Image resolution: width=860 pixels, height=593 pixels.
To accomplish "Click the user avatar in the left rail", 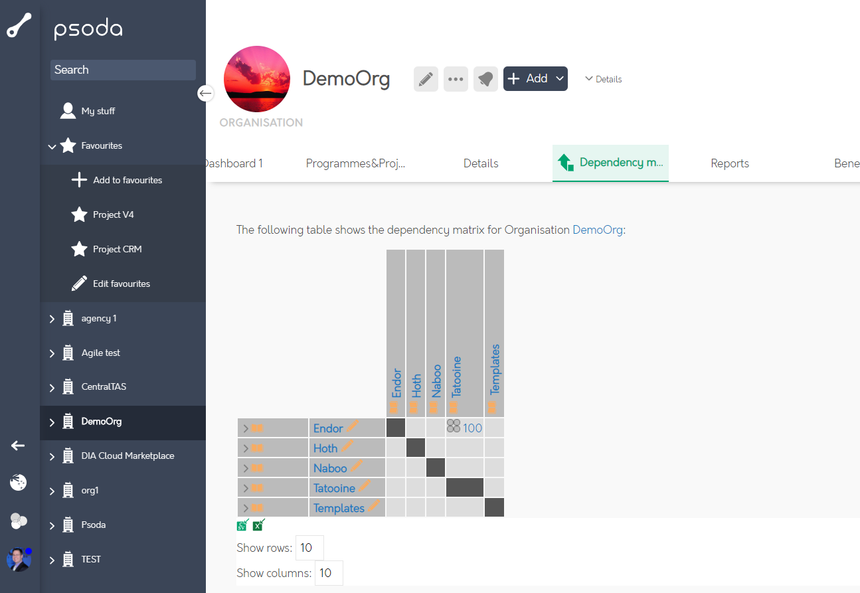I will tap(19, 559).
